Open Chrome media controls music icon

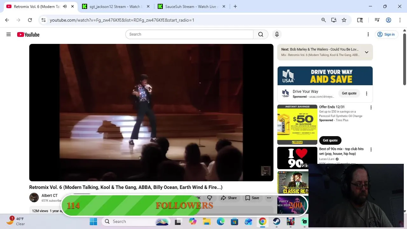click(377, 20)
